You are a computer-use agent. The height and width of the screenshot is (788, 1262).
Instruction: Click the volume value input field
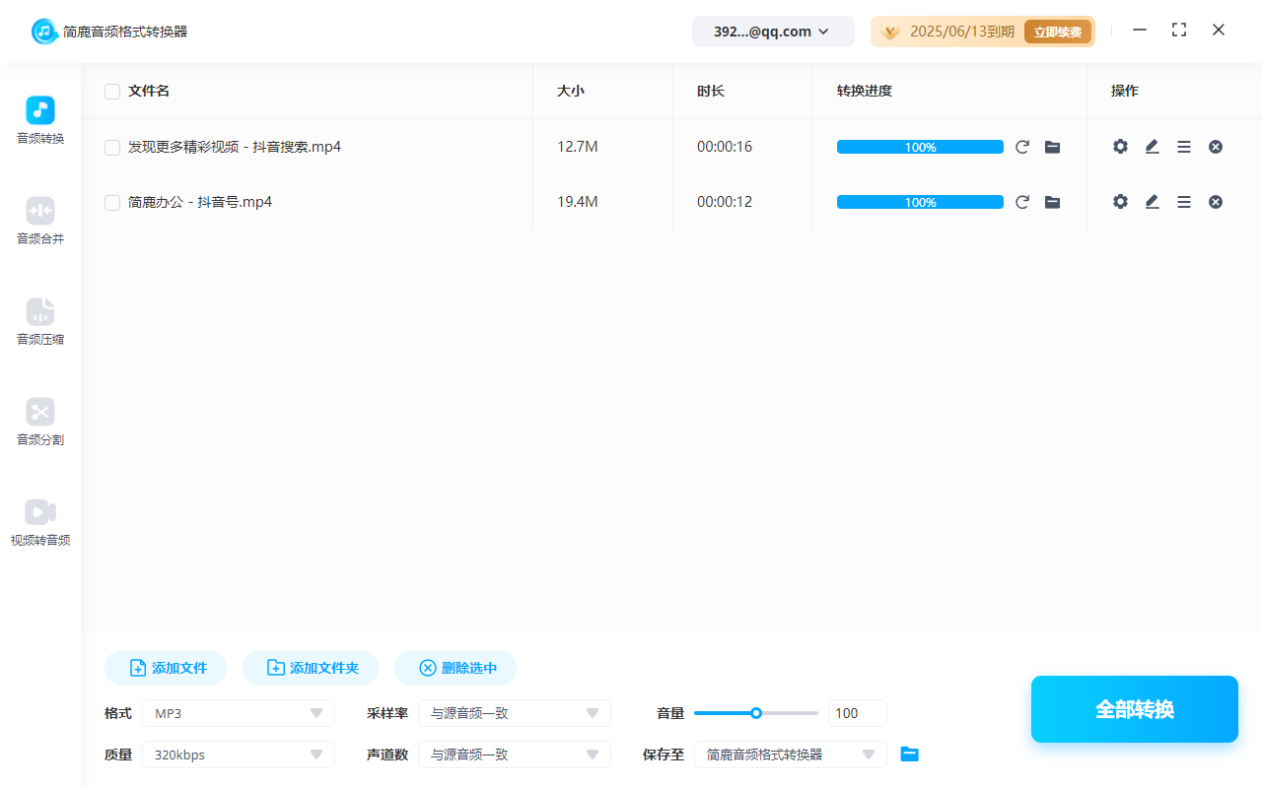(x=857, y=712)
